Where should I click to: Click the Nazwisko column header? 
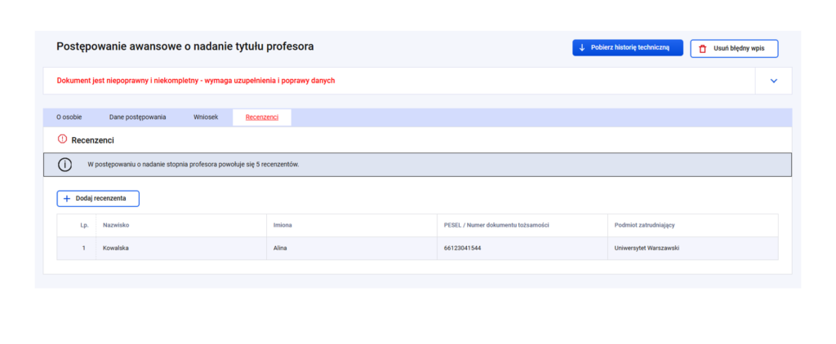(116, 225)
